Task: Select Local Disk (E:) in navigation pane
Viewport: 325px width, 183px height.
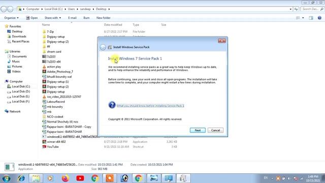Action: click(x=21, y=97)
